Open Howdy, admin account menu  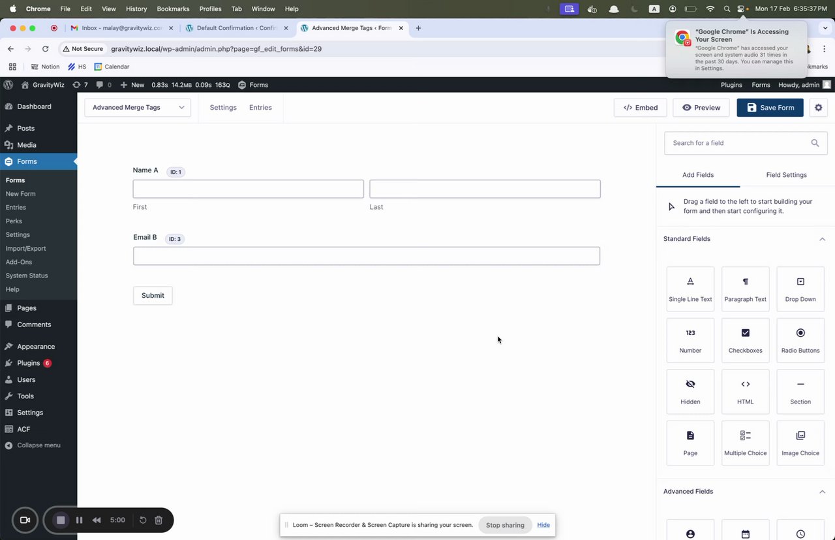[x=804, y=85]
